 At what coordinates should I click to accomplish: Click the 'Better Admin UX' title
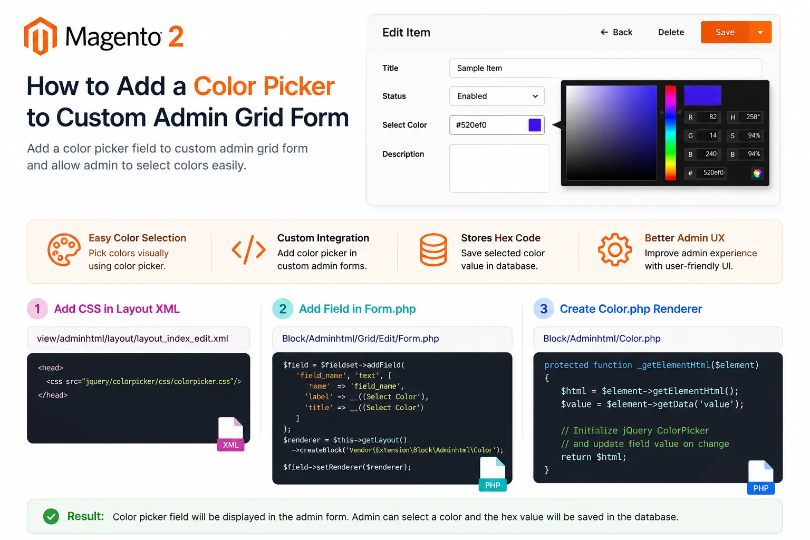point(684,238)
